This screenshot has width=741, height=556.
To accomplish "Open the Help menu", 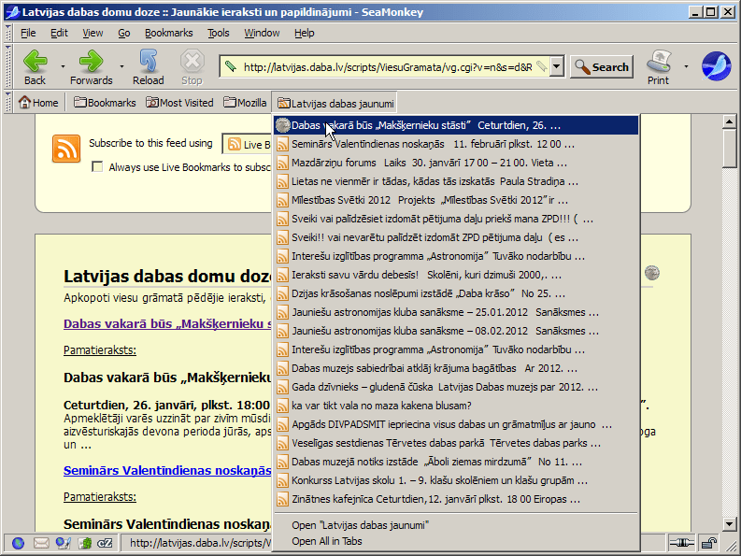I will [x=305, y=33].
